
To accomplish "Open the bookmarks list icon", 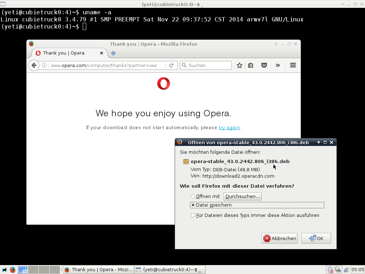I will [251, 65].
